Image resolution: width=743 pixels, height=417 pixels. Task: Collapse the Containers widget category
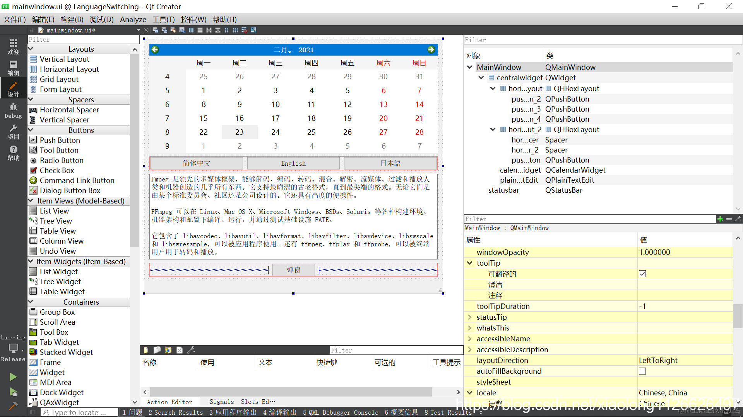coord(31,302)
